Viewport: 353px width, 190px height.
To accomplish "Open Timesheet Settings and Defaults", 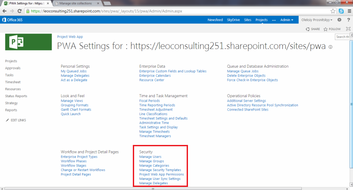I will tap(163, 118).
